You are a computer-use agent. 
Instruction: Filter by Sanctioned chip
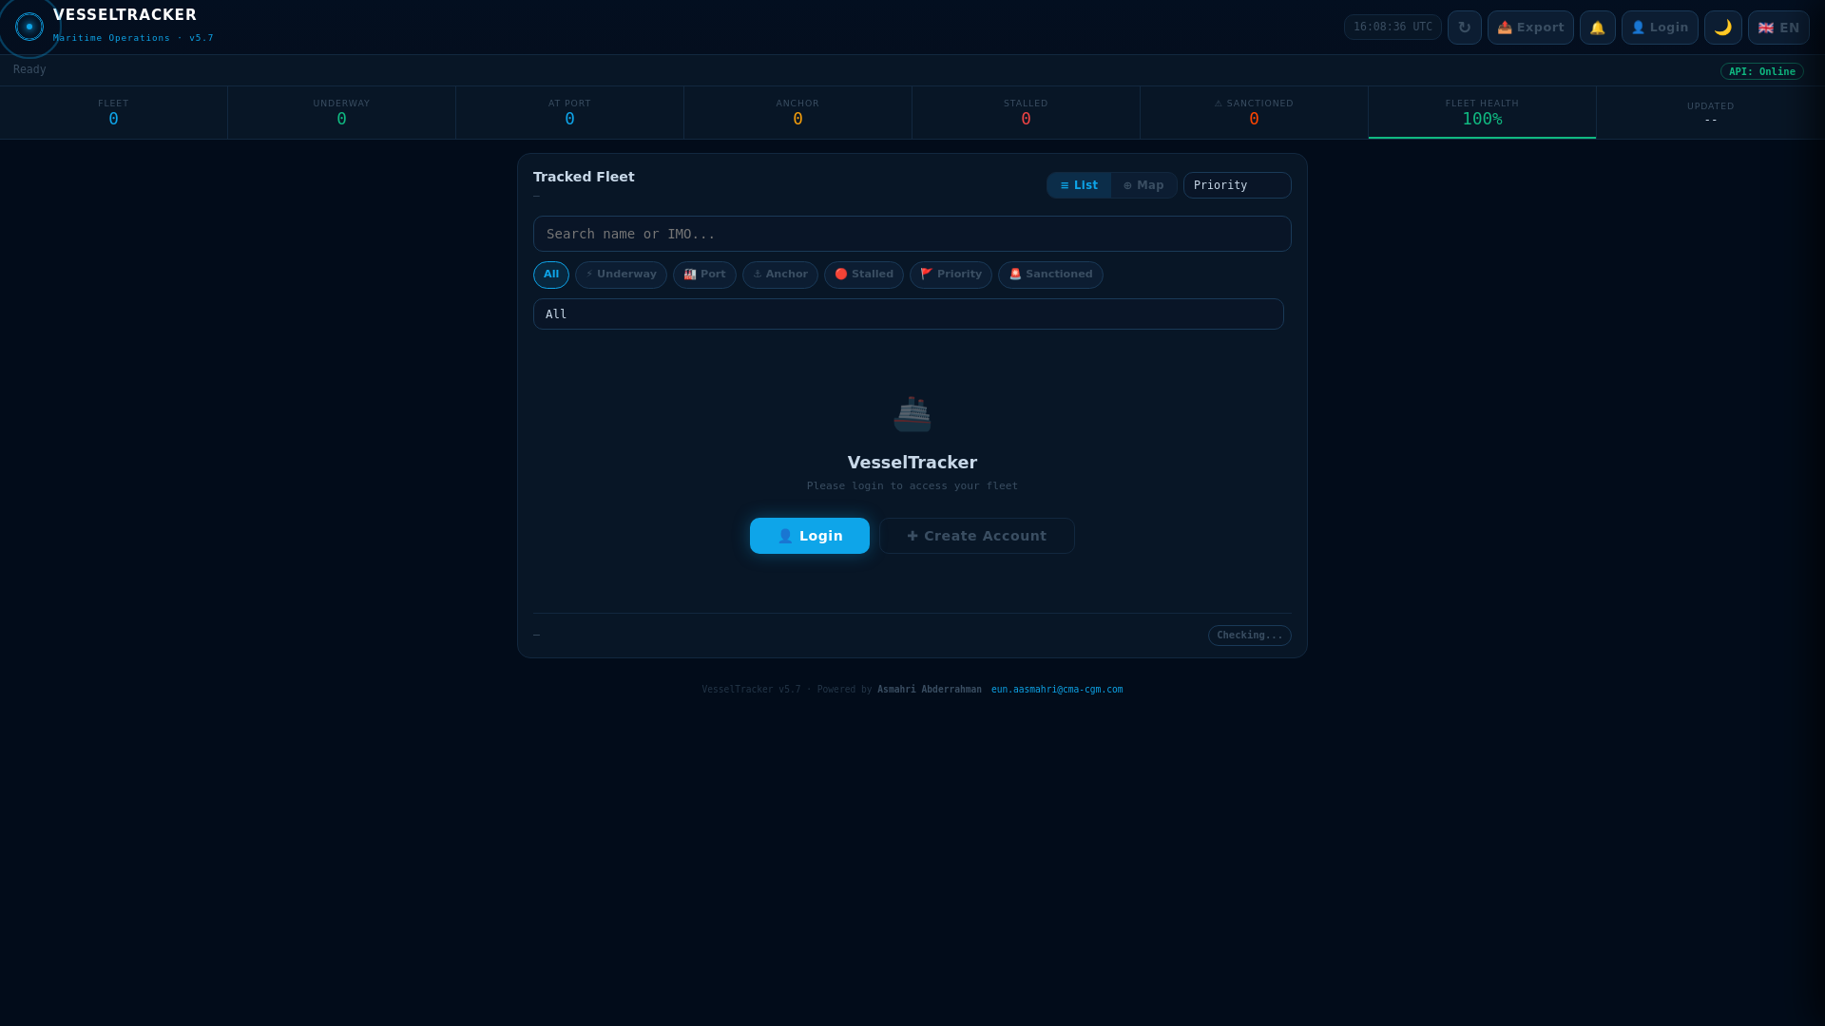pos(1050,275)
